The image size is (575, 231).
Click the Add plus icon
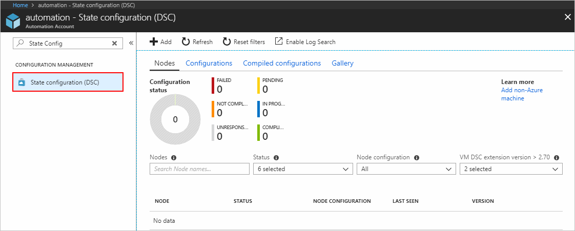153,42
